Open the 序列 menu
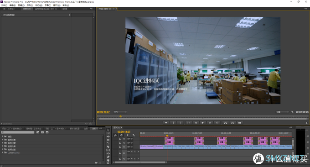Screen dimensions: 310x167 [x=30, y=5]
